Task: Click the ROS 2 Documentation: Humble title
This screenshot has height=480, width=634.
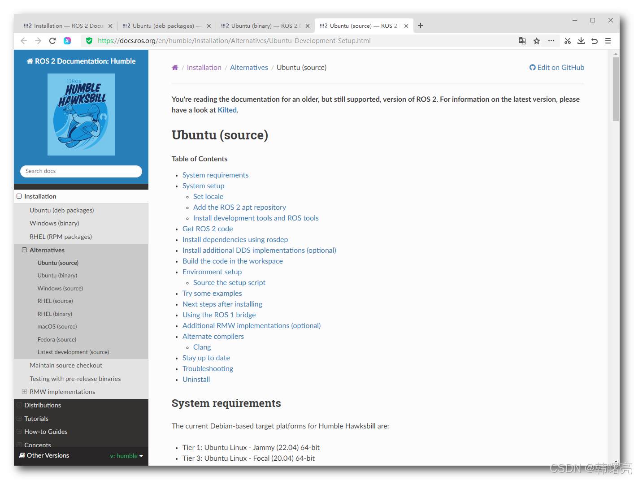Action: click(81, 61)
